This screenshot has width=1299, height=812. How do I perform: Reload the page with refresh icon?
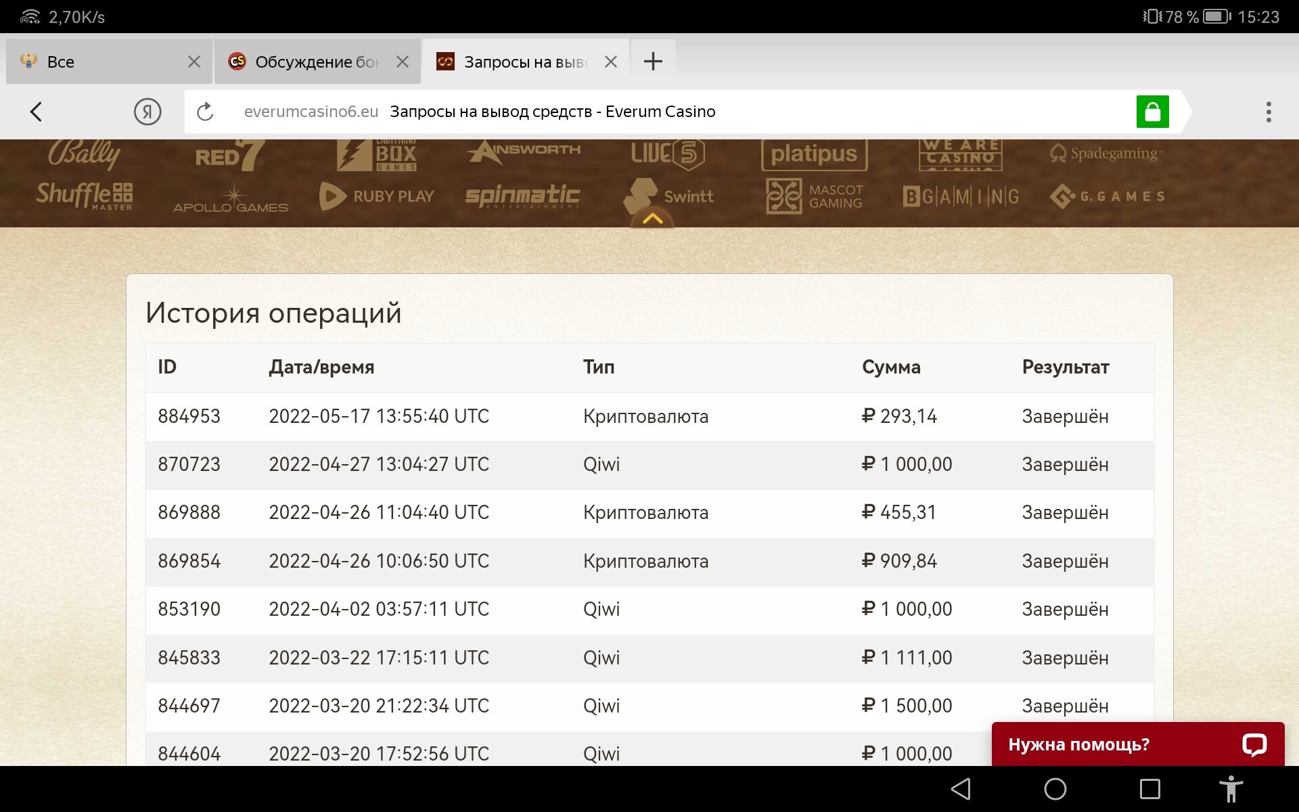point(205,112)
